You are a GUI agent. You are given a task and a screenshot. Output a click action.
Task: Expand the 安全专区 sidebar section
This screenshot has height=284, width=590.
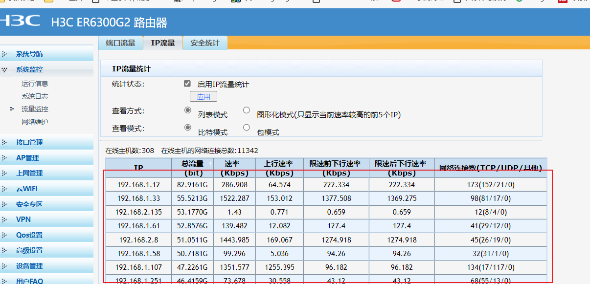coord(29,204)
